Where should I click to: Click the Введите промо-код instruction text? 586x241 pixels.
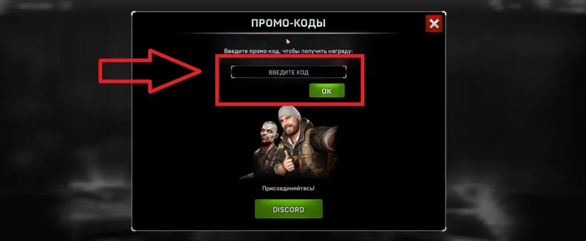(288, 51)
